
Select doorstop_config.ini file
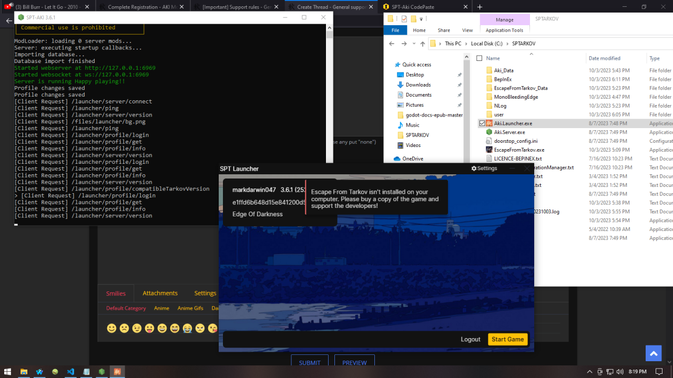click(516, 141)
